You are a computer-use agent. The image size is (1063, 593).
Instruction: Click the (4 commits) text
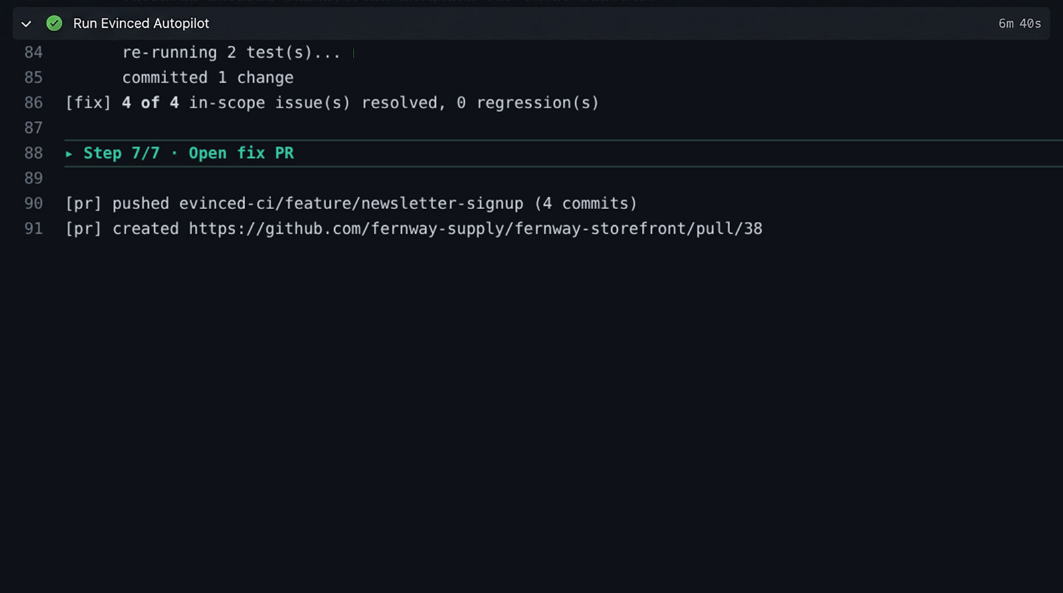coord(586,203)
